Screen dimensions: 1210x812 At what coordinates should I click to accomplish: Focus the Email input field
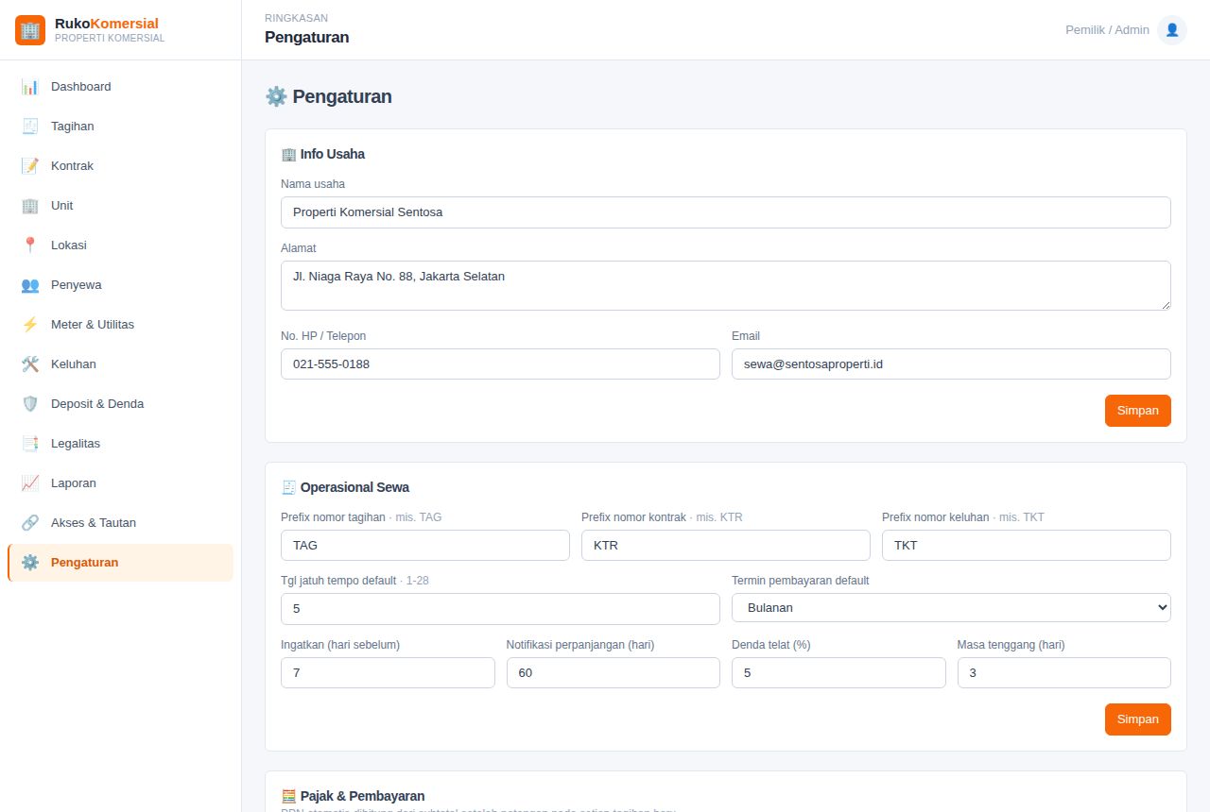pyautogui.click(x=951, y=364)
